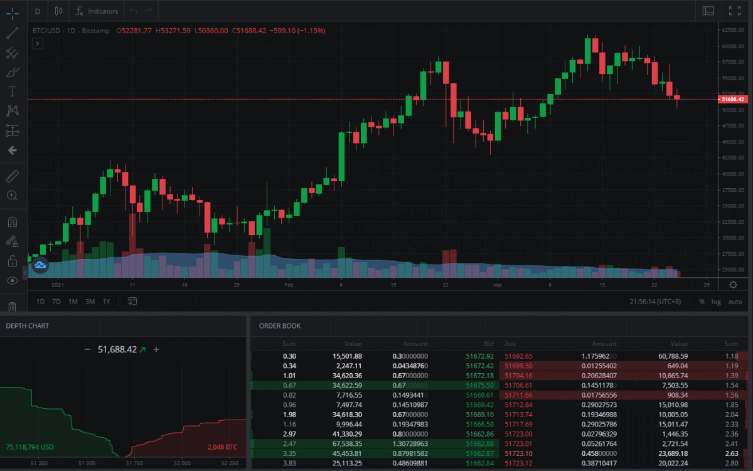Click the timezone clock (UTC+8)

[656, 302]
